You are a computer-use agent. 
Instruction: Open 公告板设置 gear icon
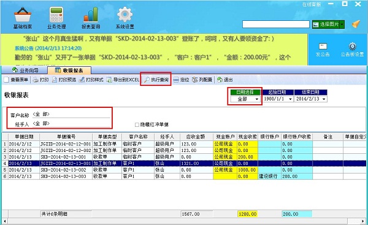[352, 50]
